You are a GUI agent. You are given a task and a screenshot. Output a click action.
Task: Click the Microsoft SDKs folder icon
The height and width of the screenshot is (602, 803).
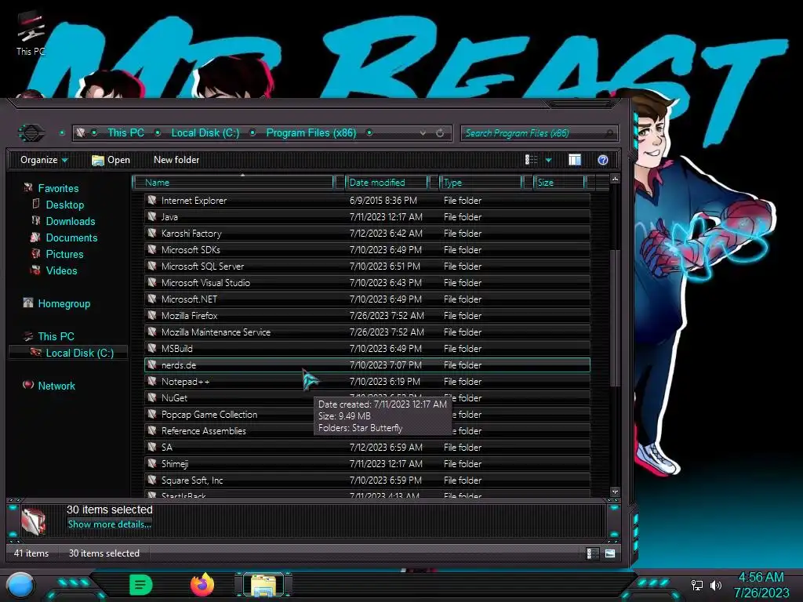pyautogui.click(x=152, y=249)
